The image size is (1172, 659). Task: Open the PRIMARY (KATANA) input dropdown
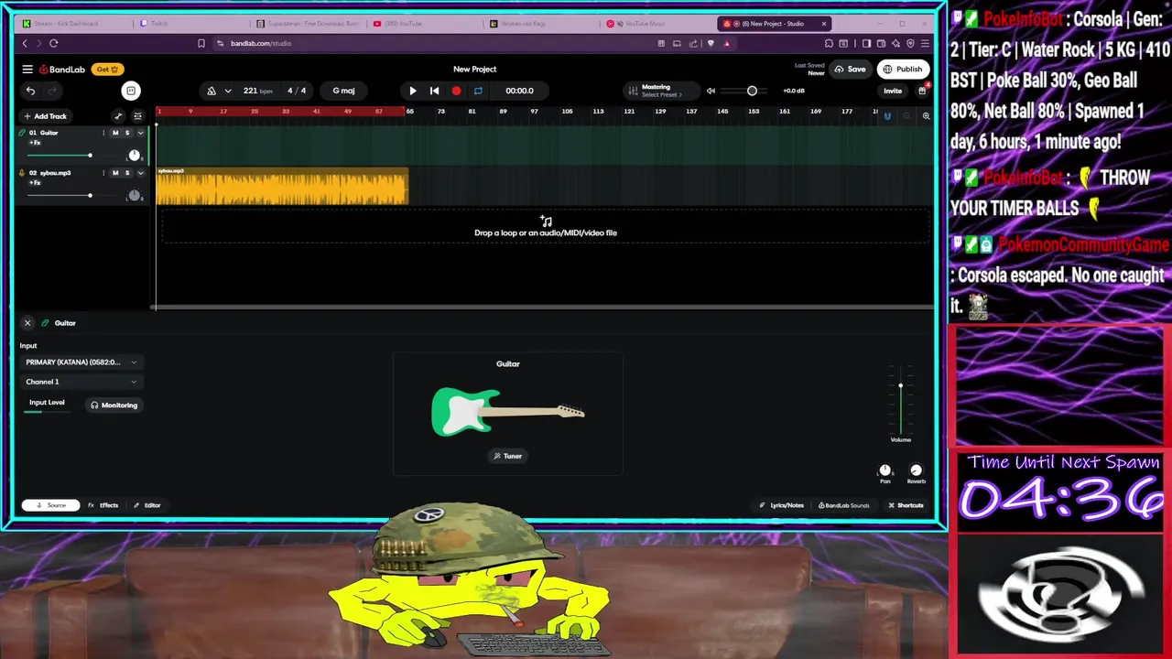click(81, 362)
